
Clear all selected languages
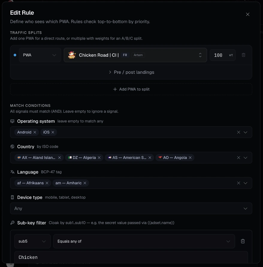[x=238, y=183]
